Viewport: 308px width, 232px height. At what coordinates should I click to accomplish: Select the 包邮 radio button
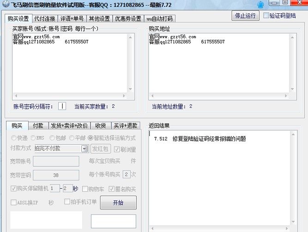tap(52, 138)
